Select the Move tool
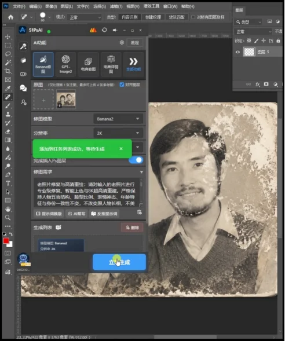The image size is (285, 341). [8, 36]
